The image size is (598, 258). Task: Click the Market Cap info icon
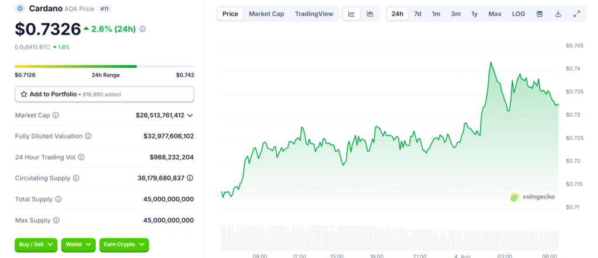(x=55, y=116)
